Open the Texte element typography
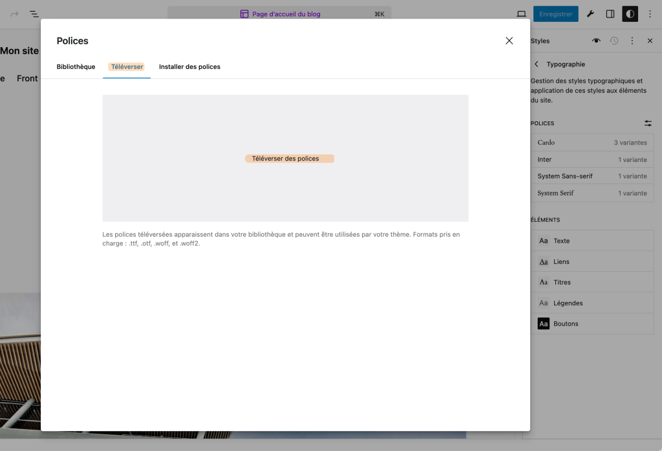The width and height of the screenshot is (662, 451). coord(592,241)
